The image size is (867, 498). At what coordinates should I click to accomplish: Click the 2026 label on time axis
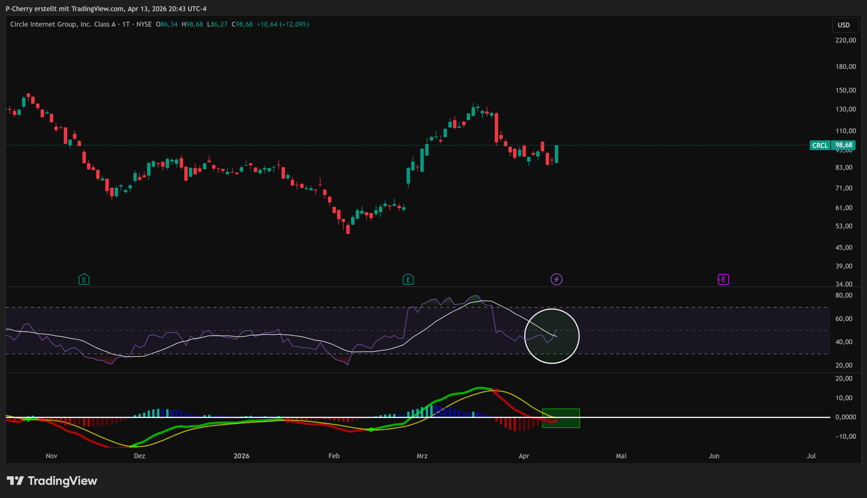[x=241, y=456]
